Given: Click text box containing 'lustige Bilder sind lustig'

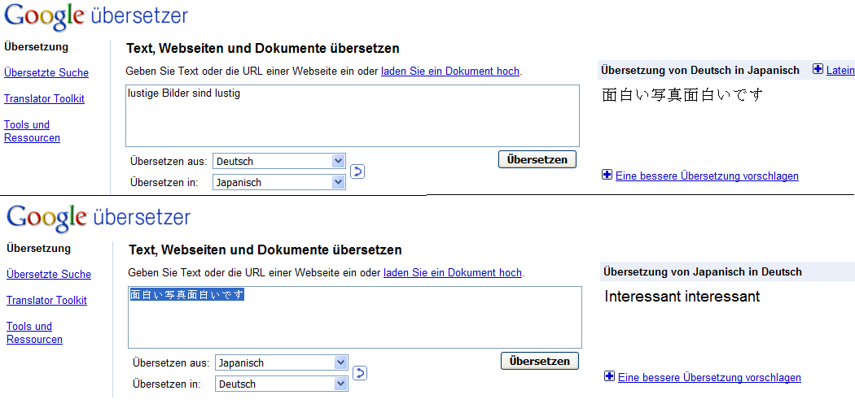Looking at the screenshot, I should (353, 115).
